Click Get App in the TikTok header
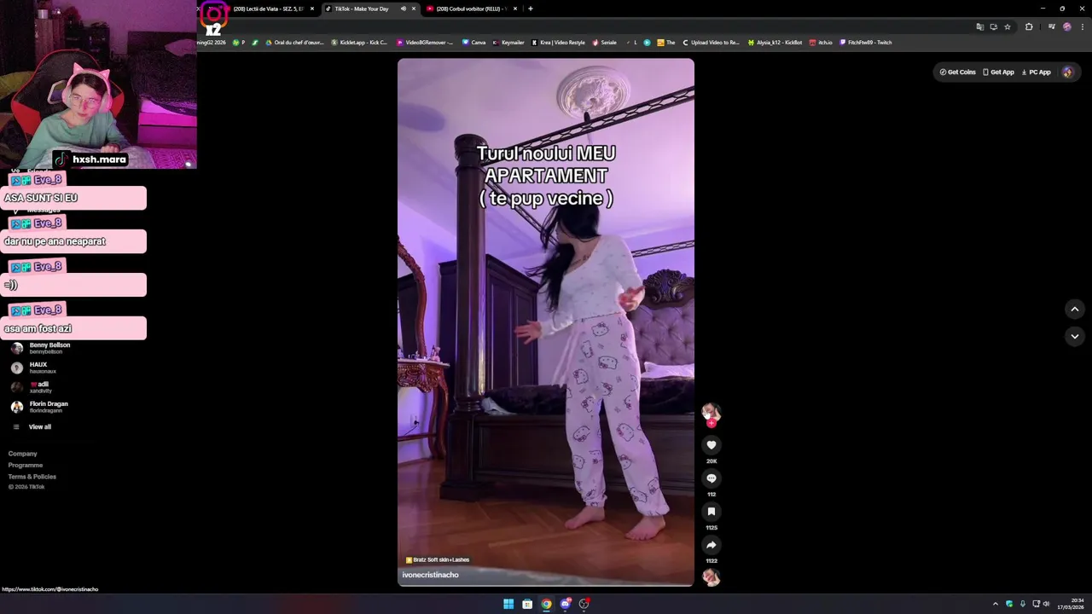The height and width of the screenshot is (614, 1092). click(x=998, y=72)
